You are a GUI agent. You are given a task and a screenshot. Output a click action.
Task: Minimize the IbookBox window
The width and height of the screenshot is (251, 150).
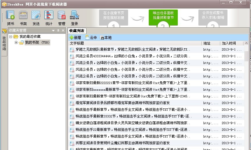(223, 2)
